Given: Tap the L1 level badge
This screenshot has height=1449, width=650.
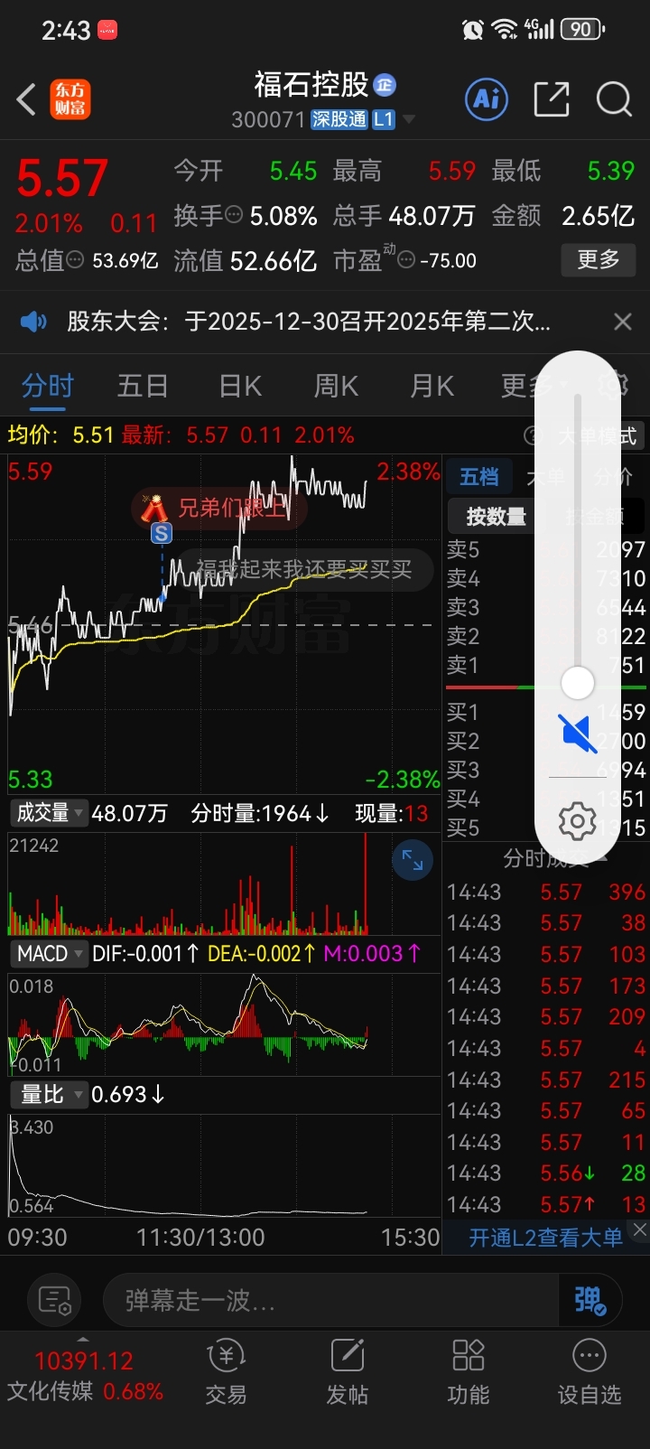Looking at the screenshot, I should [384, 119].
